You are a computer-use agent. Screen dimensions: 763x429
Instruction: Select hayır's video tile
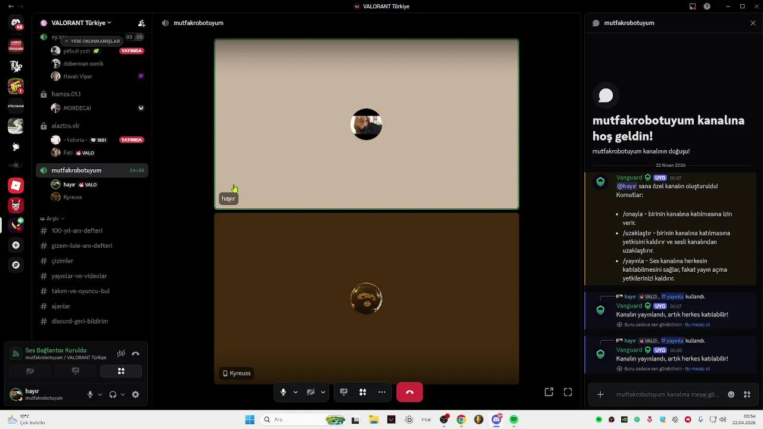[367, 125]
